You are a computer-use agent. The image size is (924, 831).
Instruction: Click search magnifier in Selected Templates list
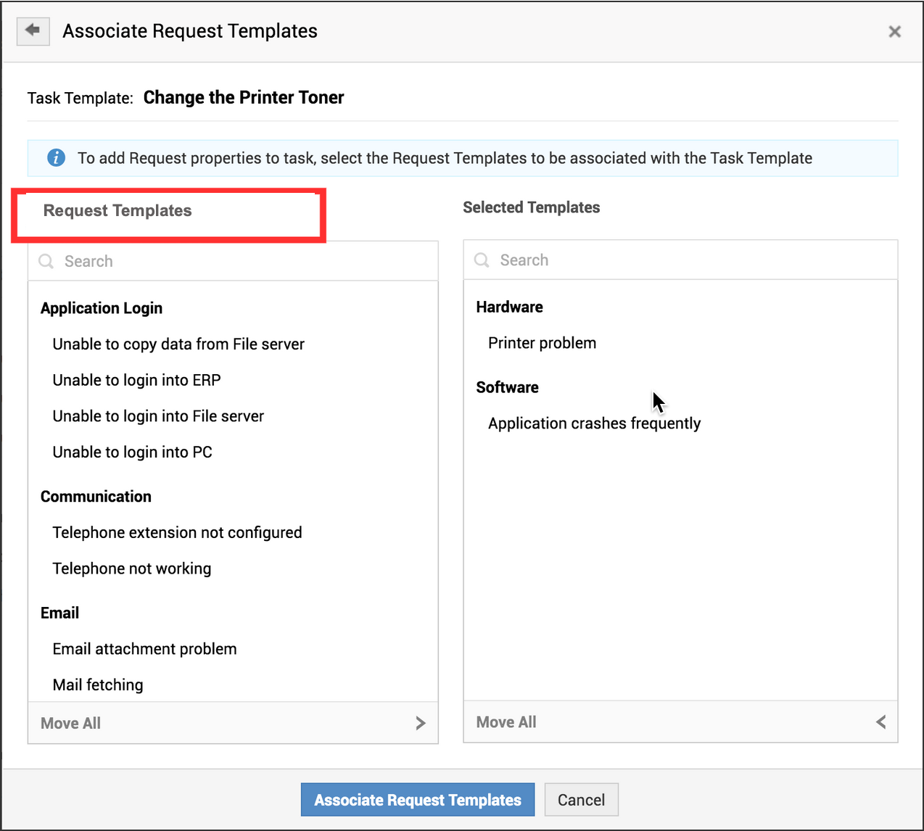[482, 260]
